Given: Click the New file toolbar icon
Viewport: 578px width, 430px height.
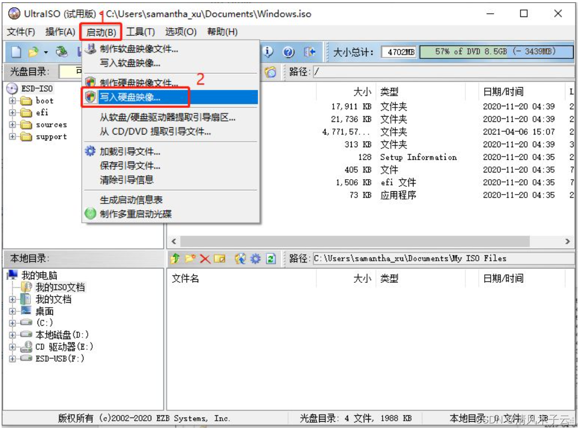Looking at the screenshot, I should tap(16, 52).
